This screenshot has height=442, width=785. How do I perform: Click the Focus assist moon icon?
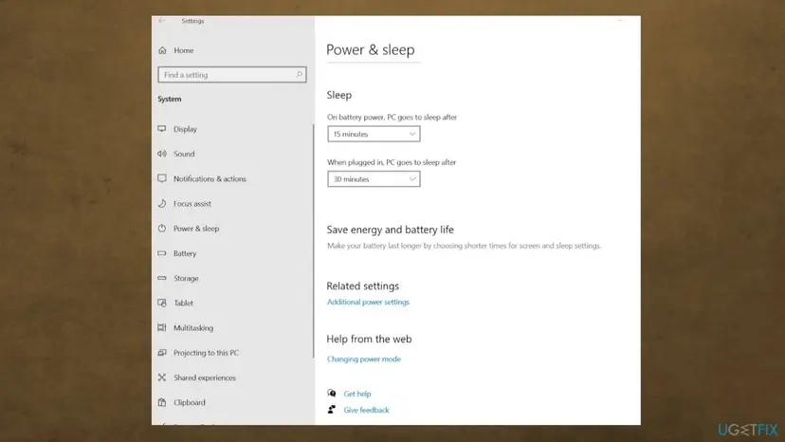click(162, 204)
